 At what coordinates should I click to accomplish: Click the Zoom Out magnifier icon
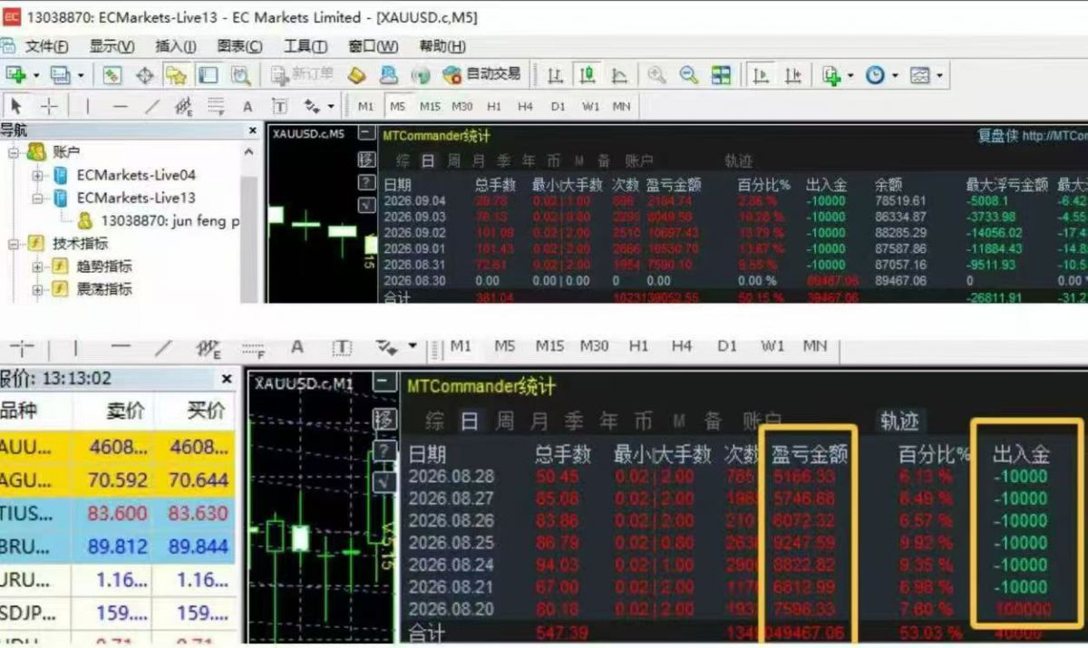[689, 75]
